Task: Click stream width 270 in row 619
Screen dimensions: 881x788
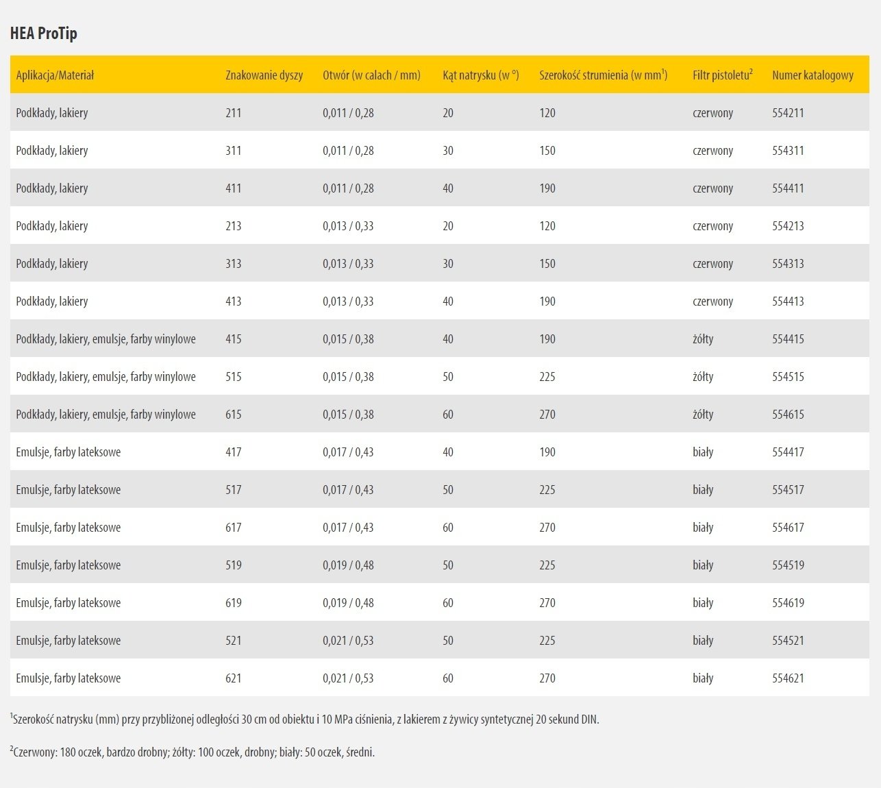Action: point(547,603)
